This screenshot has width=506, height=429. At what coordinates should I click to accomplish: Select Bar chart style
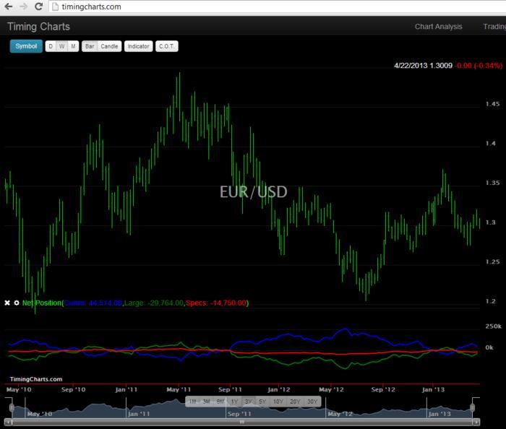pos(90,46)
